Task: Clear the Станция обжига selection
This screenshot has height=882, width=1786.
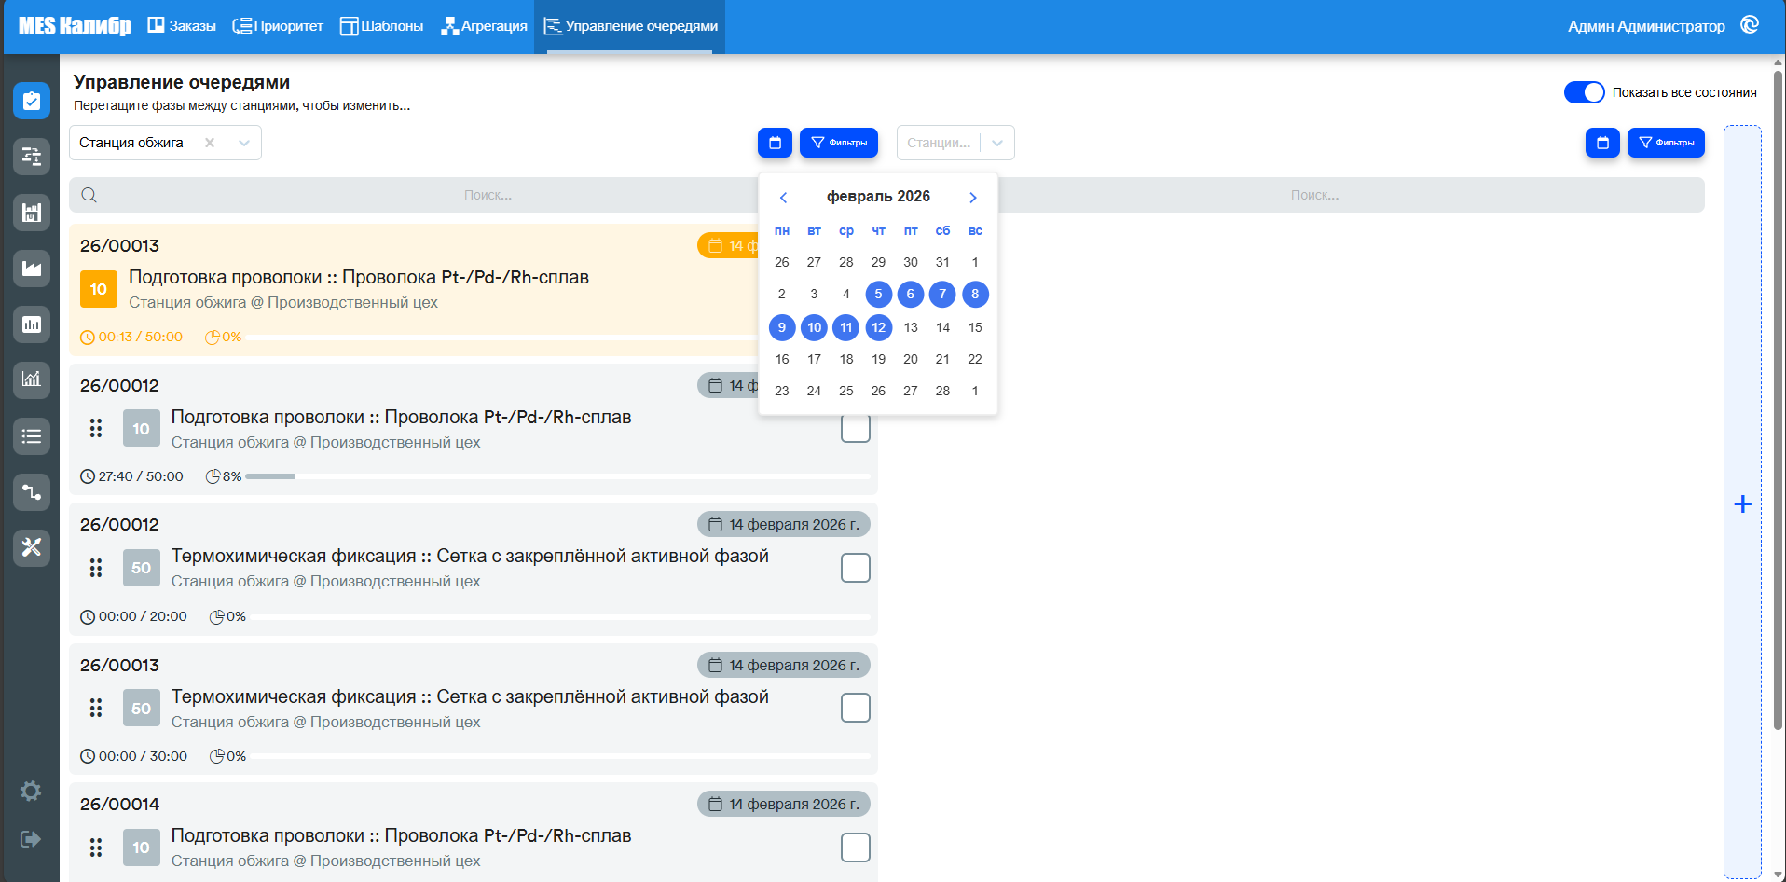Action: [210, 143]
